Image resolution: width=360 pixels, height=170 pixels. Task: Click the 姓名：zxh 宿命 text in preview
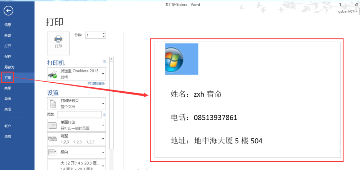click(x=196, y=94)
